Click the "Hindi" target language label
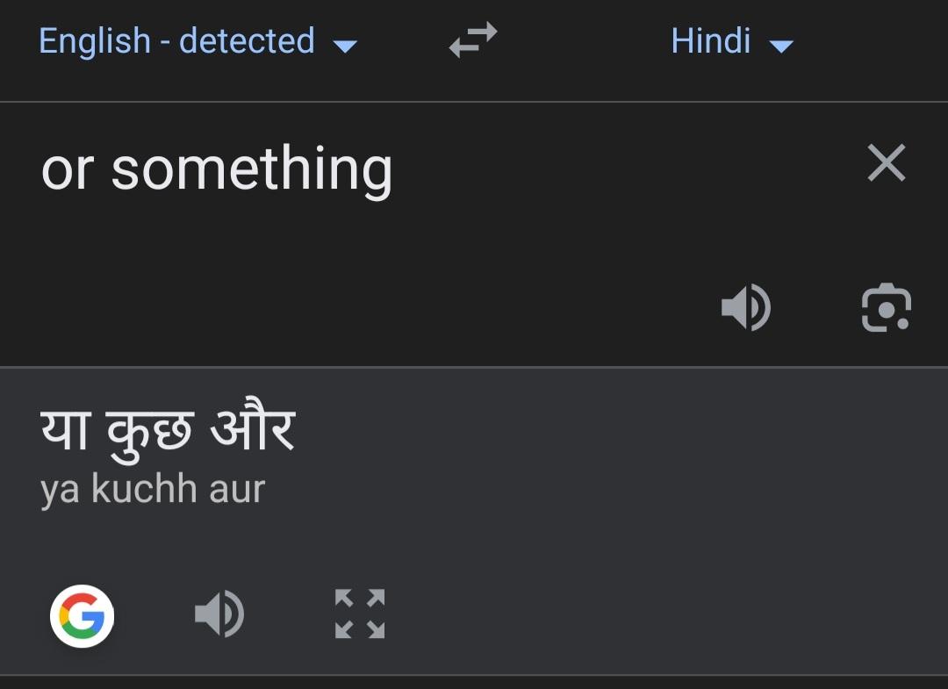The width and height of the screenshot is (948, 689). click(x=710, y=41)
